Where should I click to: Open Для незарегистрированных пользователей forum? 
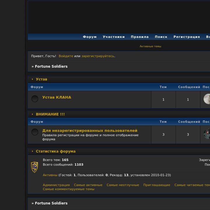(x=90, y=130)
